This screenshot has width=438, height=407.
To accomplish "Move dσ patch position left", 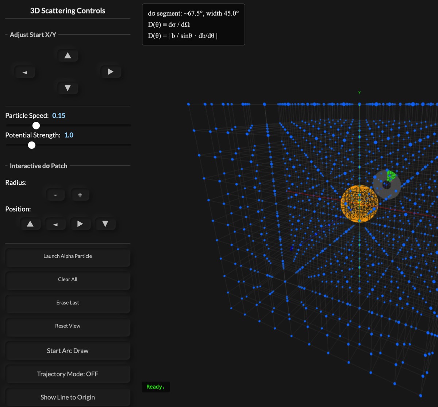I will pos(55,224).
